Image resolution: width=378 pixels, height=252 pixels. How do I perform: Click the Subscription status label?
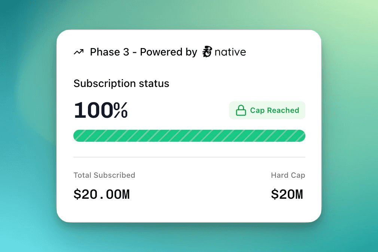tap(121, 83)
